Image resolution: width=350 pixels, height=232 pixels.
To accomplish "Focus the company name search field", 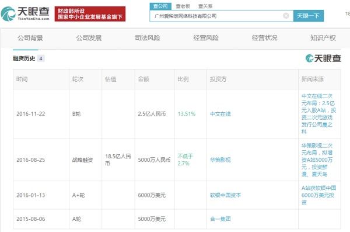I will point(216,16).
